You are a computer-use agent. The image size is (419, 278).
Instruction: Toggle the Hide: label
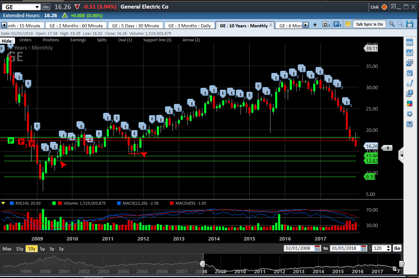[7, 41]
